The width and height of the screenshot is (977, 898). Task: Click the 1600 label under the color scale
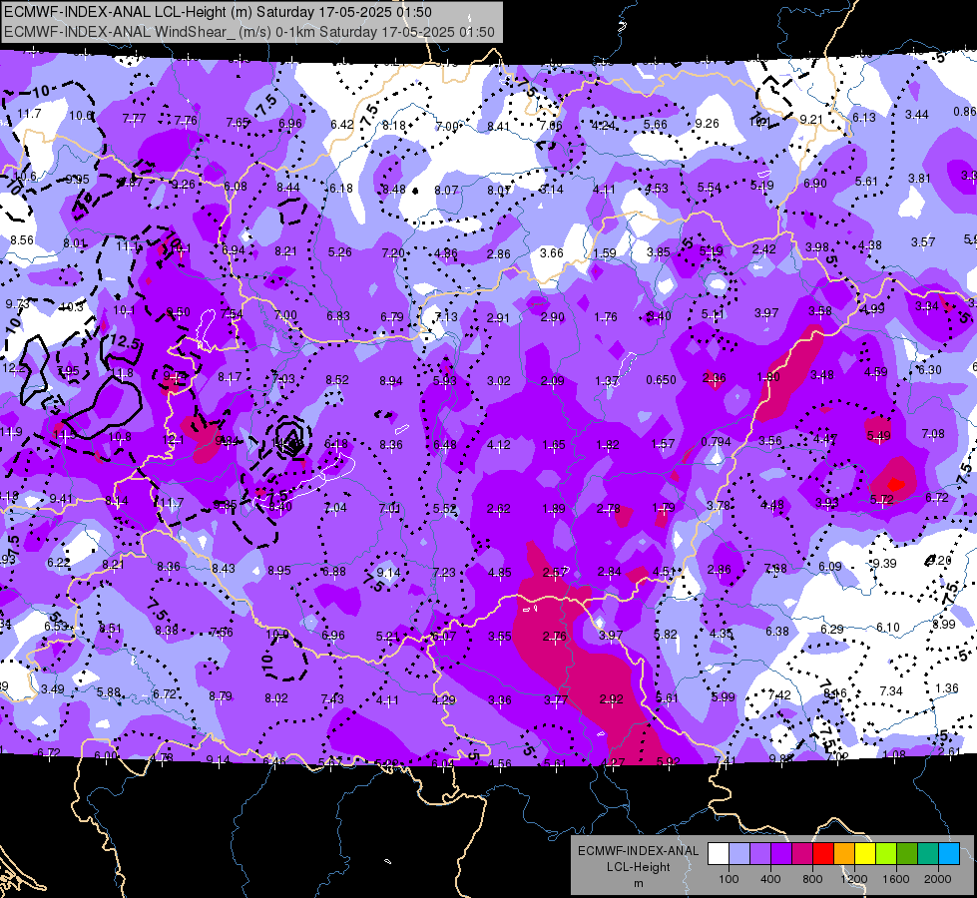tap(895, 879)
